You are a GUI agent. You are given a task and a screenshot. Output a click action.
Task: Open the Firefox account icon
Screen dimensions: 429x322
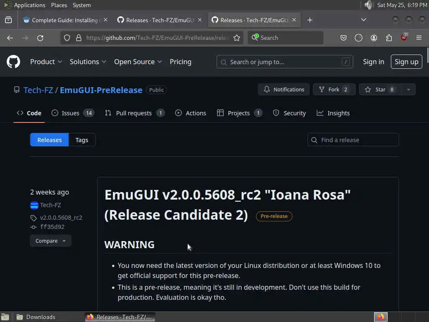coord(374,38)
